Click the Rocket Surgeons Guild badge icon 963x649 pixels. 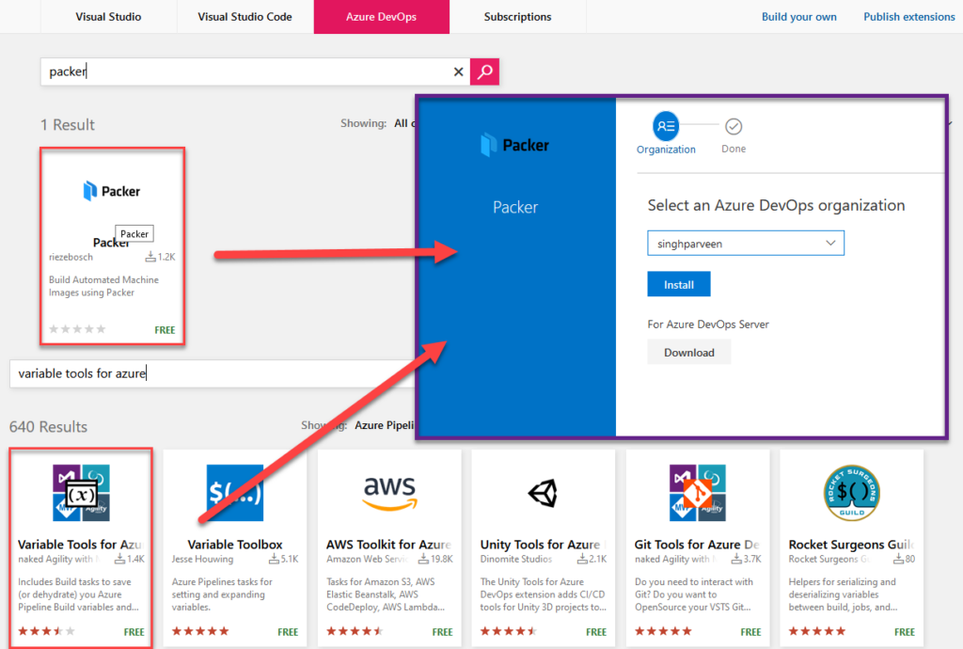click(850, 492)
